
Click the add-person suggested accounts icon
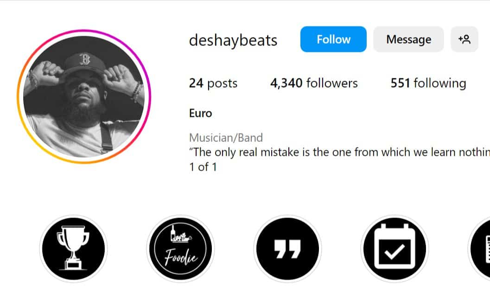point(465,39)
